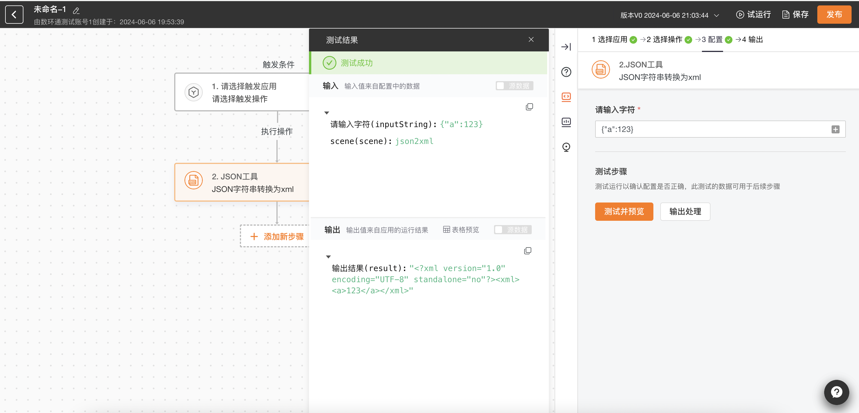Open the help question-mark sidebar icon
Screen dimensions: 859x413
click(x=566, y=72)
